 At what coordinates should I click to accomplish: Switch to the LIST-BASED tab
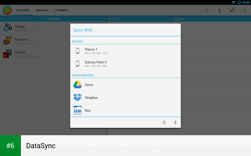[x=22, y=10]
